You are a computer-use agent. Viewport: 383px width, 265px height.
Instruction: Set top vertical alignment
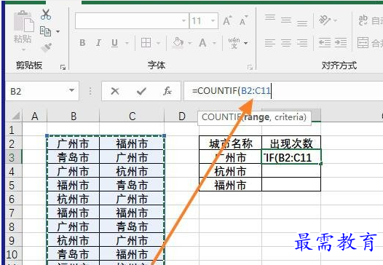270,17
